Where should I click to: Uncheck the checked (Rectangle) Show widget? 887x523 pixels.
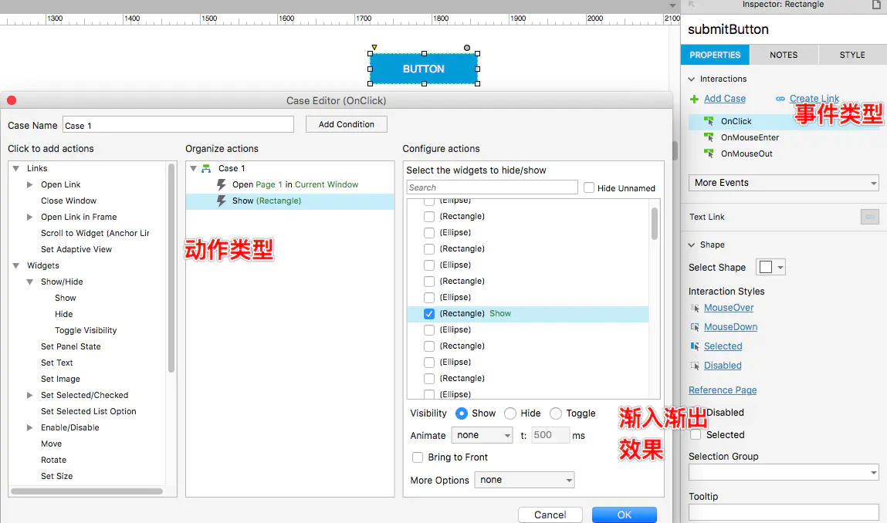coord(429,314)
